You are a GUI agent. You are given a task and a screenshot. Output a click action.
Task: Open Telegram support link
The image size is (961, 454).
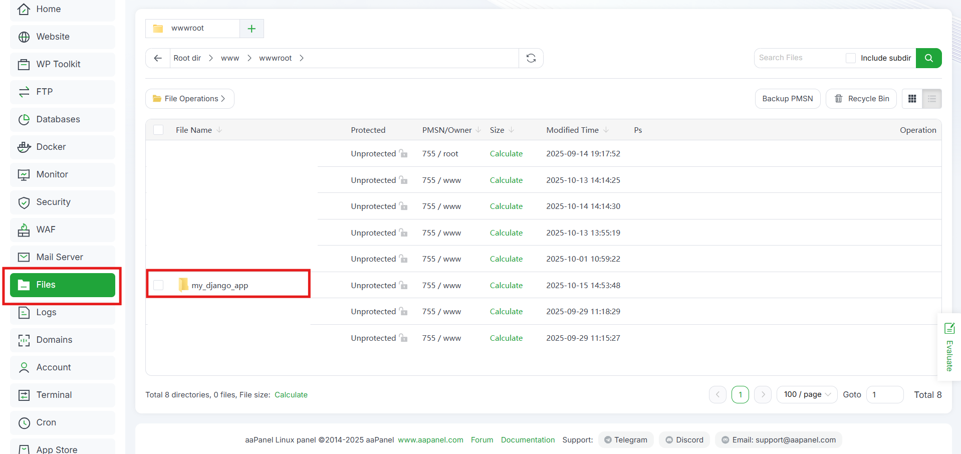coord(626,440)
